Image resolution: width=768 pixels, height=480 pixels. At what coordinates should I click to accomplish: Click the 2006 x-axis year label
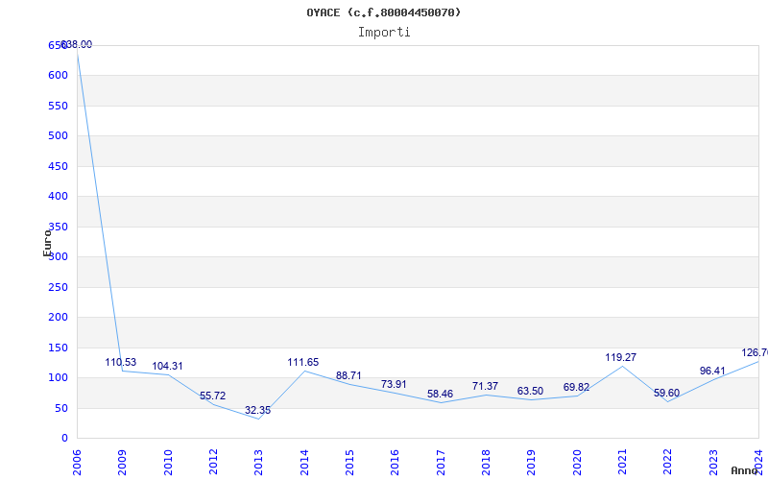[x=78, y=463]
